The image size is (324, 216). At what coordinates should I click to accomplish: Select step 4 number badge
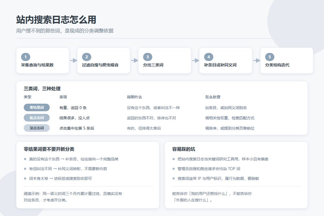(209, 57)
